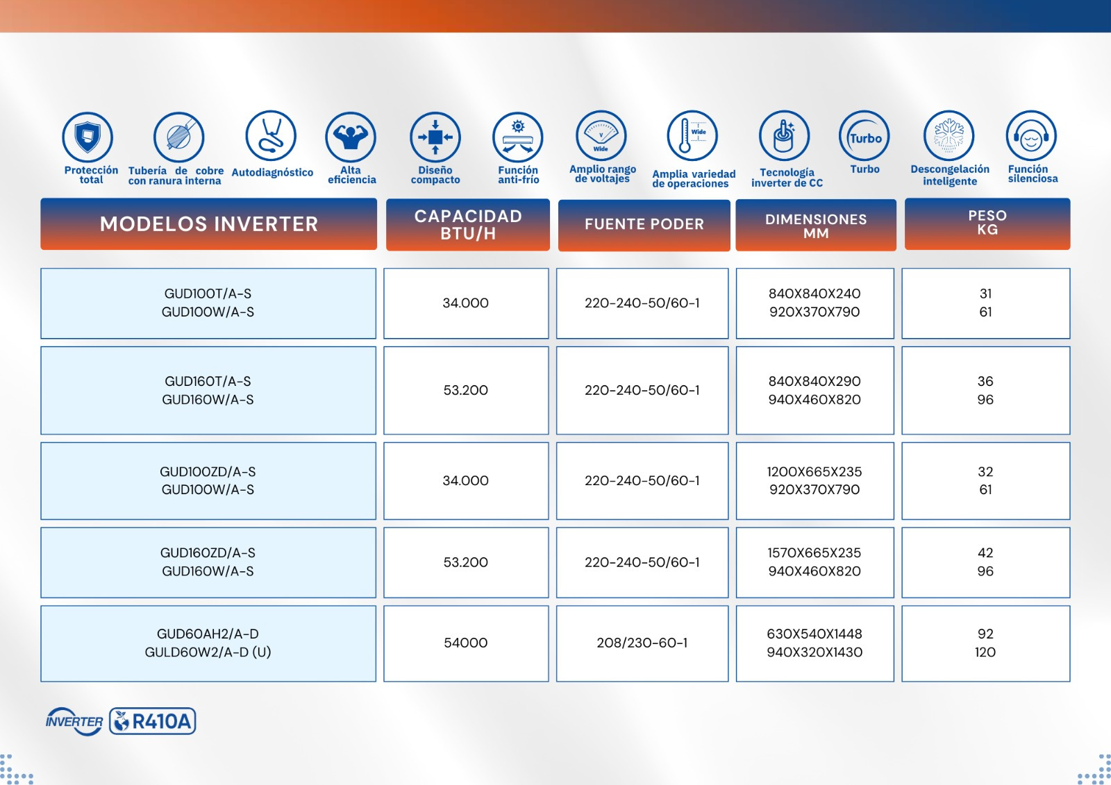Select the Amplia variedad de operaciones thermometer icon

click(x=692, y=136)
